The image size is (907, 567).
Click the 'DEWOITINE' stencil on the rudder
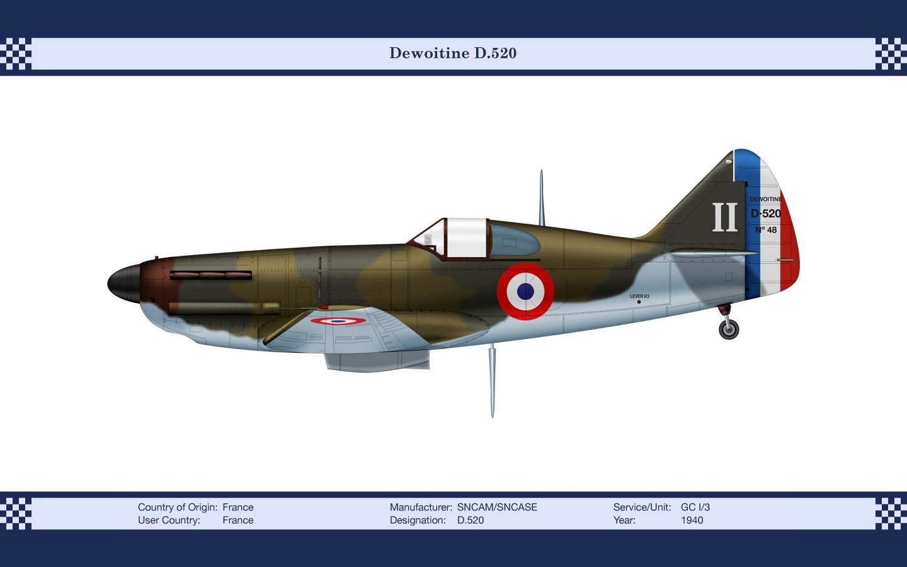pos(765,198)
